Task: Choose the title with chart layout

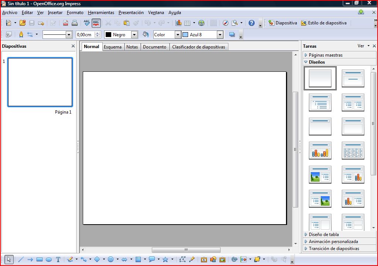Action: coord(320,151)
